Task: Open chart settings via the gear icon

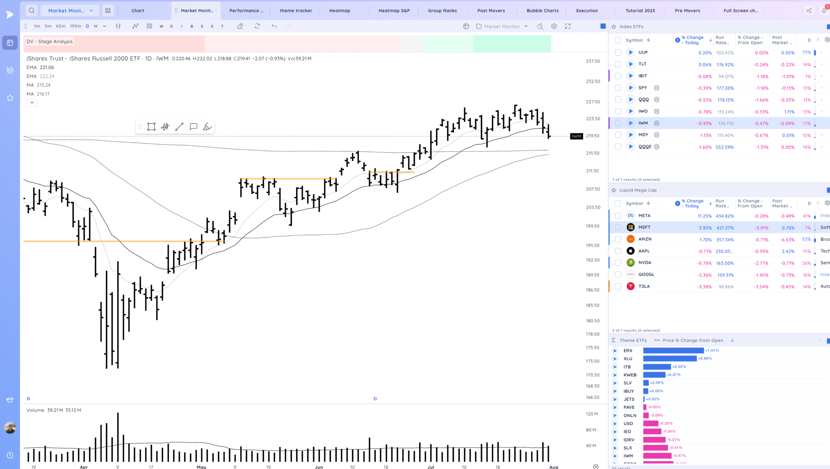Action: pos(554,26)
